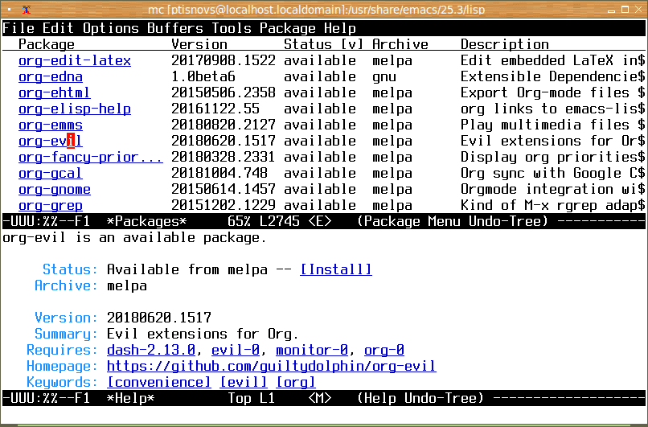Click the X11 icon in window title bar

point(26,9)
